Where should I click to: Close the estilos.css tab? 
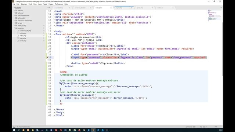click(x=173, y=8)
